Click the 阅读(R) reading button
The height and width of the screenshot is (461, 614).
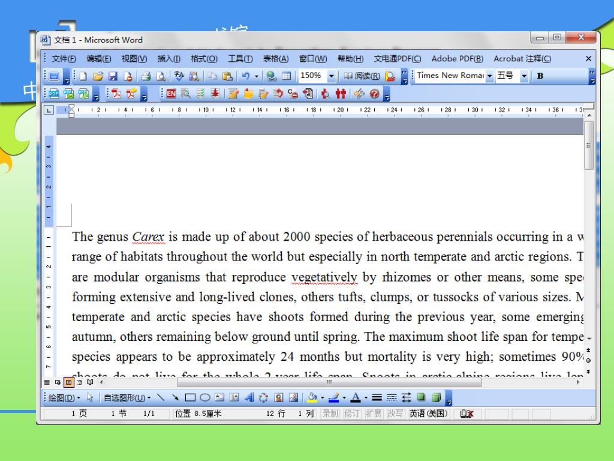pyautogui.click(x=362, y=76)
